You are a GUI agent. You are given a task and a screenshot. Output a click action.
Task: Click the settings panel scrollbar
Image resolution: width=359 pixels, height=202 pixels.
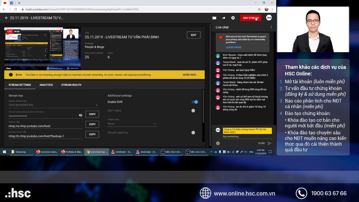click(203, 106)
